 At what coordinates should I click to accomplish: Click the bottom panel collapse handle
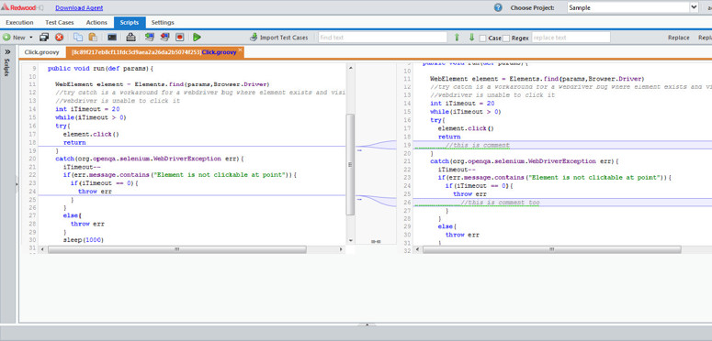(367, 324)
